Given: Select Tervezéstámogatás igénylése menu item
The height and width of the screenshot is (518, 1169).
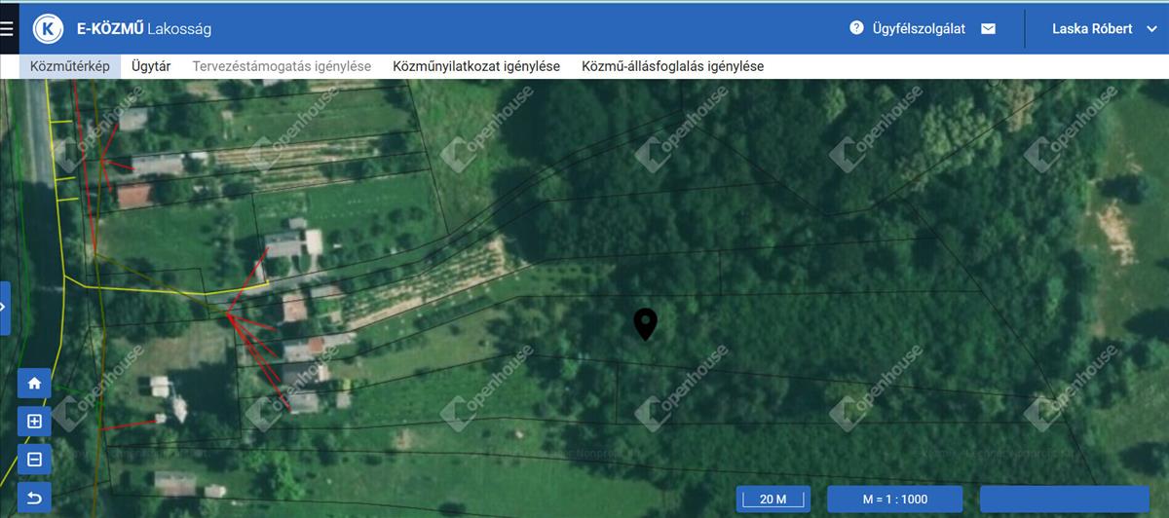Looking at the screenshot, I should [282, 66].
